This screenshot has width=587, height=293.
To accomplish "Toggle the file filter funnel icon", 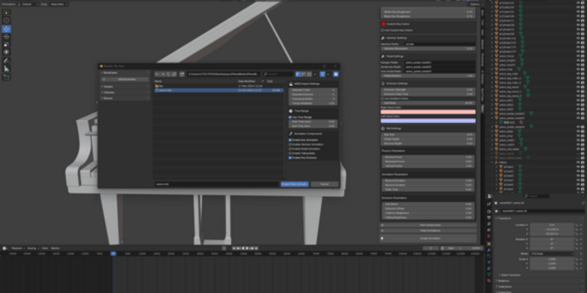I will pyautogui.click(x=322, y=74).
